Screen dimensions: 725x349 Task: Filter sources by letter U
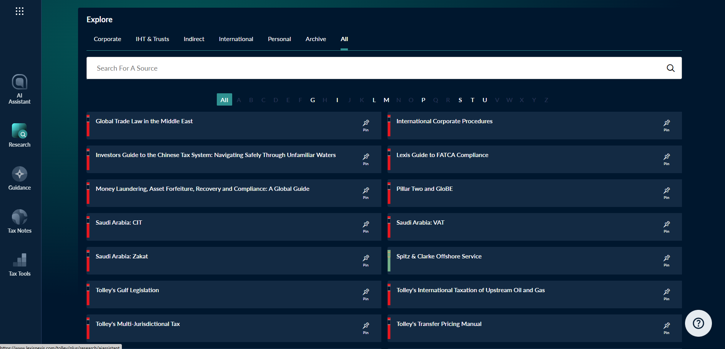[485, 100]
